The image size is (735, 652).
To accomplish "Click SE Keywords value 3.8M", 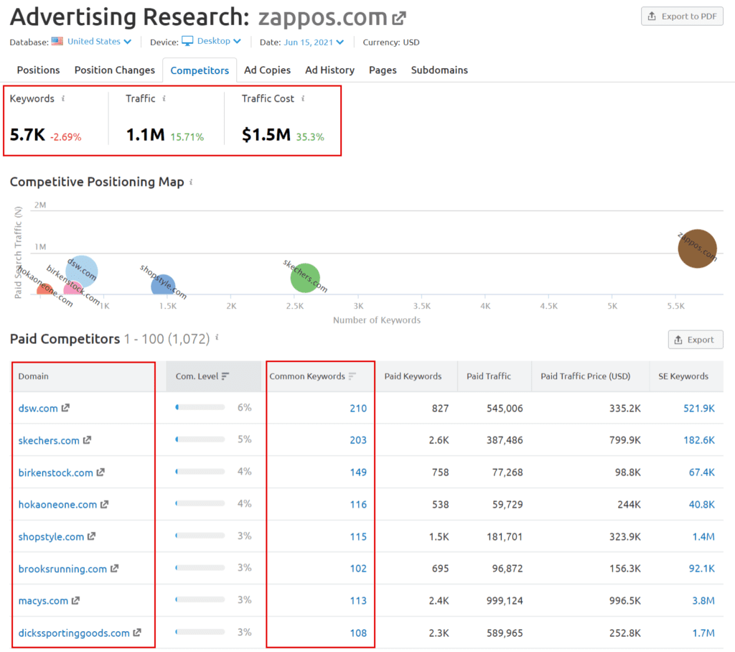I will (703, 601).
